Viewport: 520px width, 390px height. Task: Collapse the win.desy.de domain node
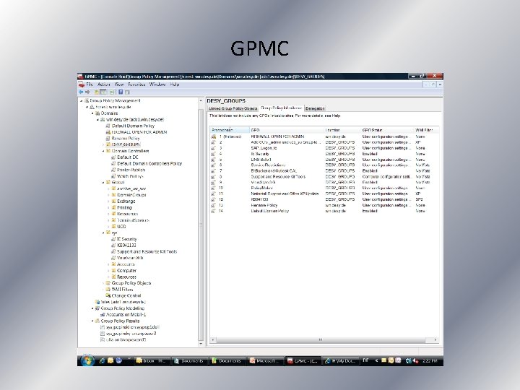pos(97,119)
